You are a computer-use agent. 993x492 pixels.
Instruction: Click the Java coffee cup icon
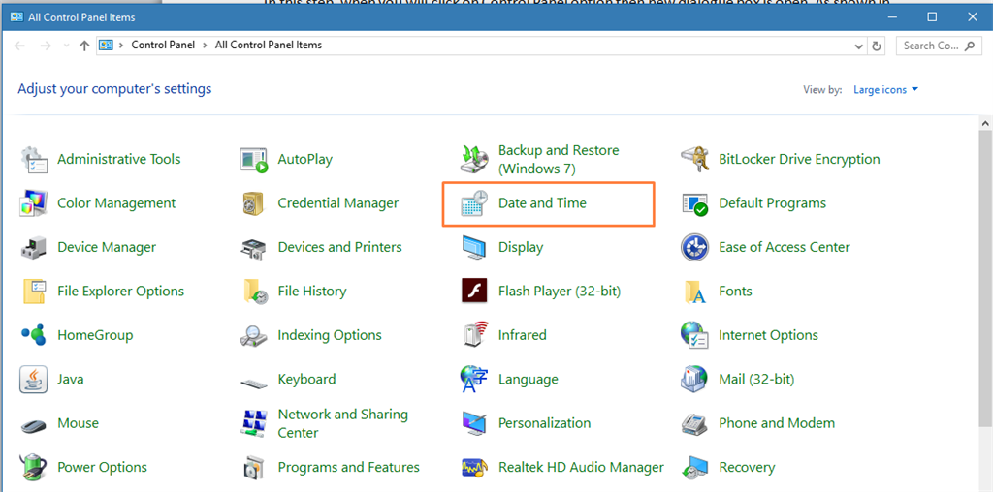tap(34, 380)
